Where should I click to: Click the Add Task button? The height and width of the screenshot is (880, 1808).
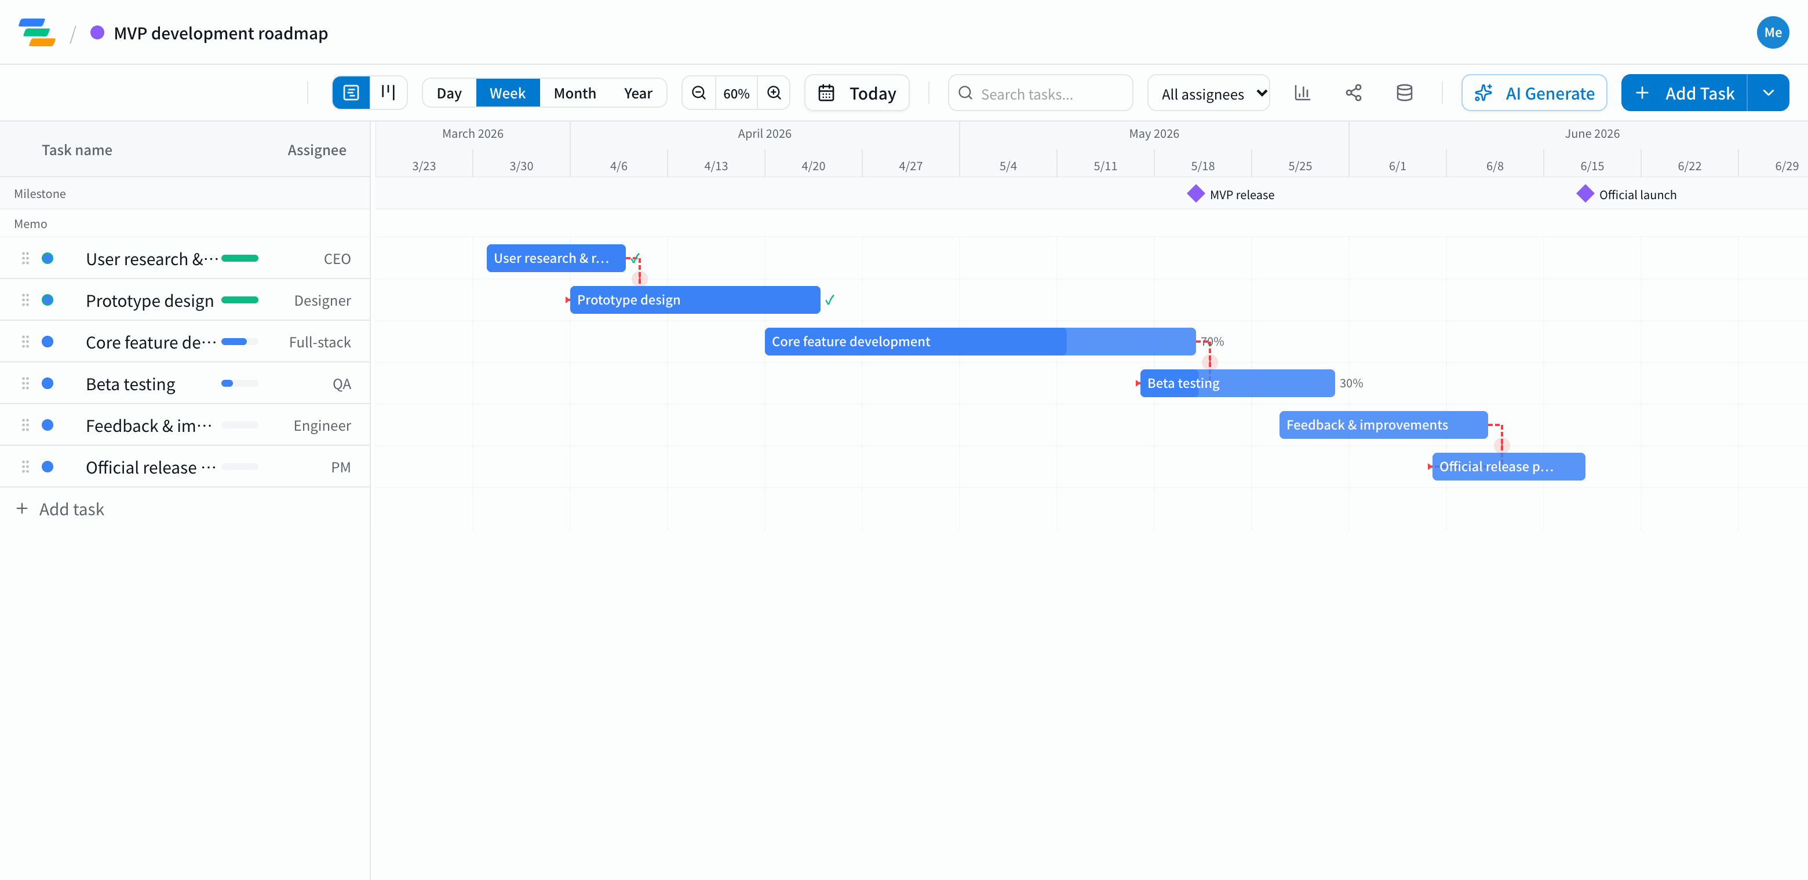click(1685, 93)
